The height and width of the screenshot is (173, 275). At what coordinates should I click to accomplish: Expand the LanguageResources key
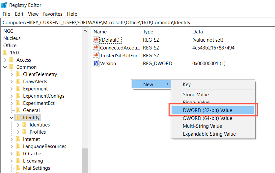12,146
